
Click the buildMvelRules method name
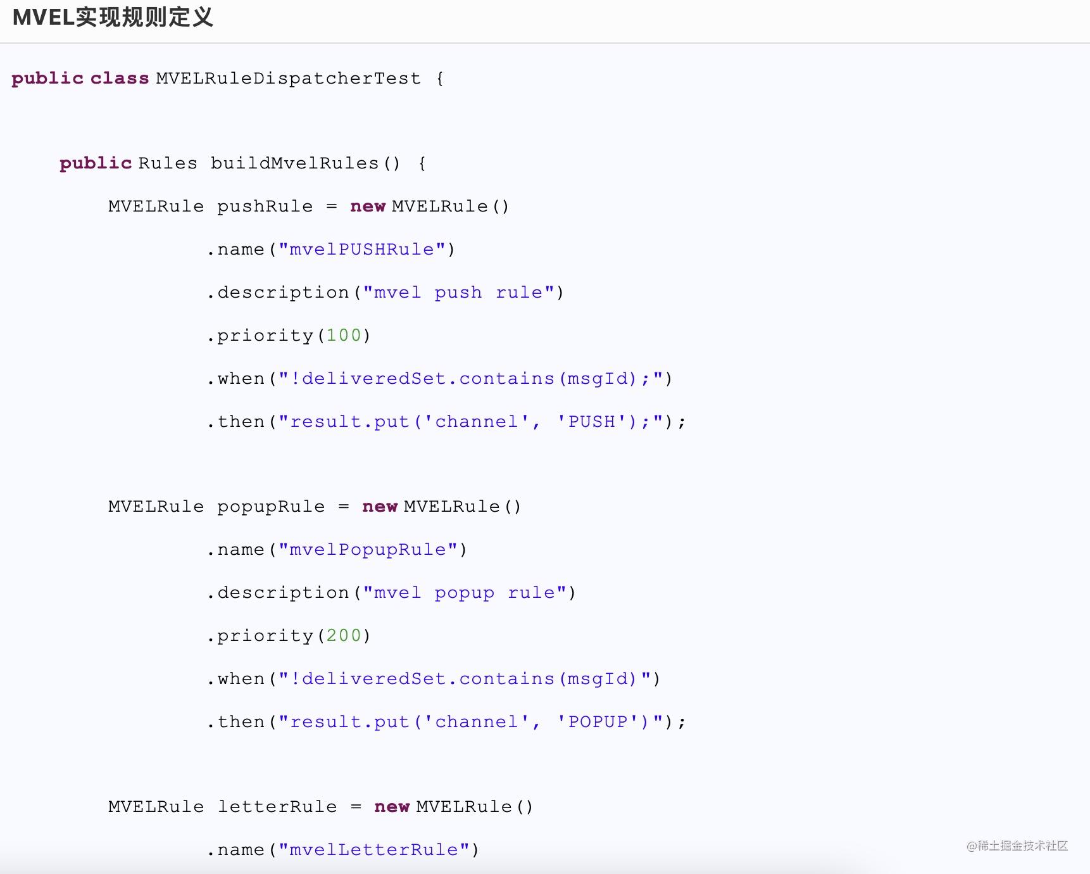294,163
